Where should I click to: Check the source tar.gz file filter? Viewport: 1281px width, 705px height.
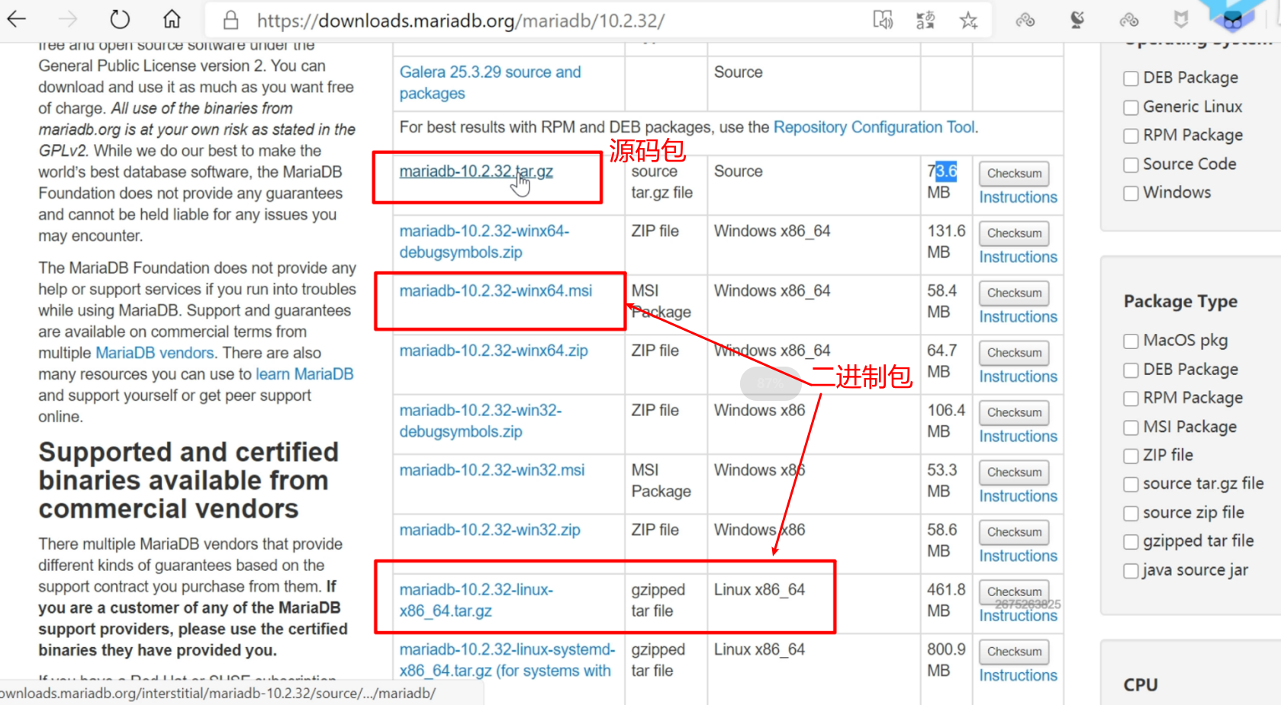point(1131,484)
